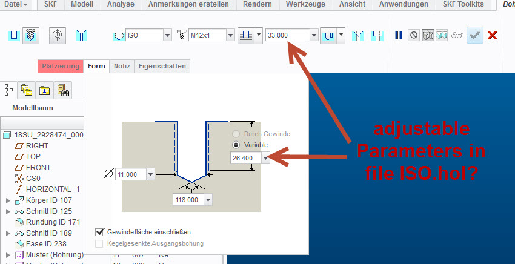Click the Y-shaped tapered hole icon
Image resolution: width=515 pixels, height=264 pixels.
tap(81, 35)
